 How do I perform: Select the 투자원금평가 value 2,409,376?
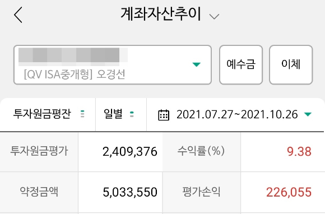pos(130,152)
